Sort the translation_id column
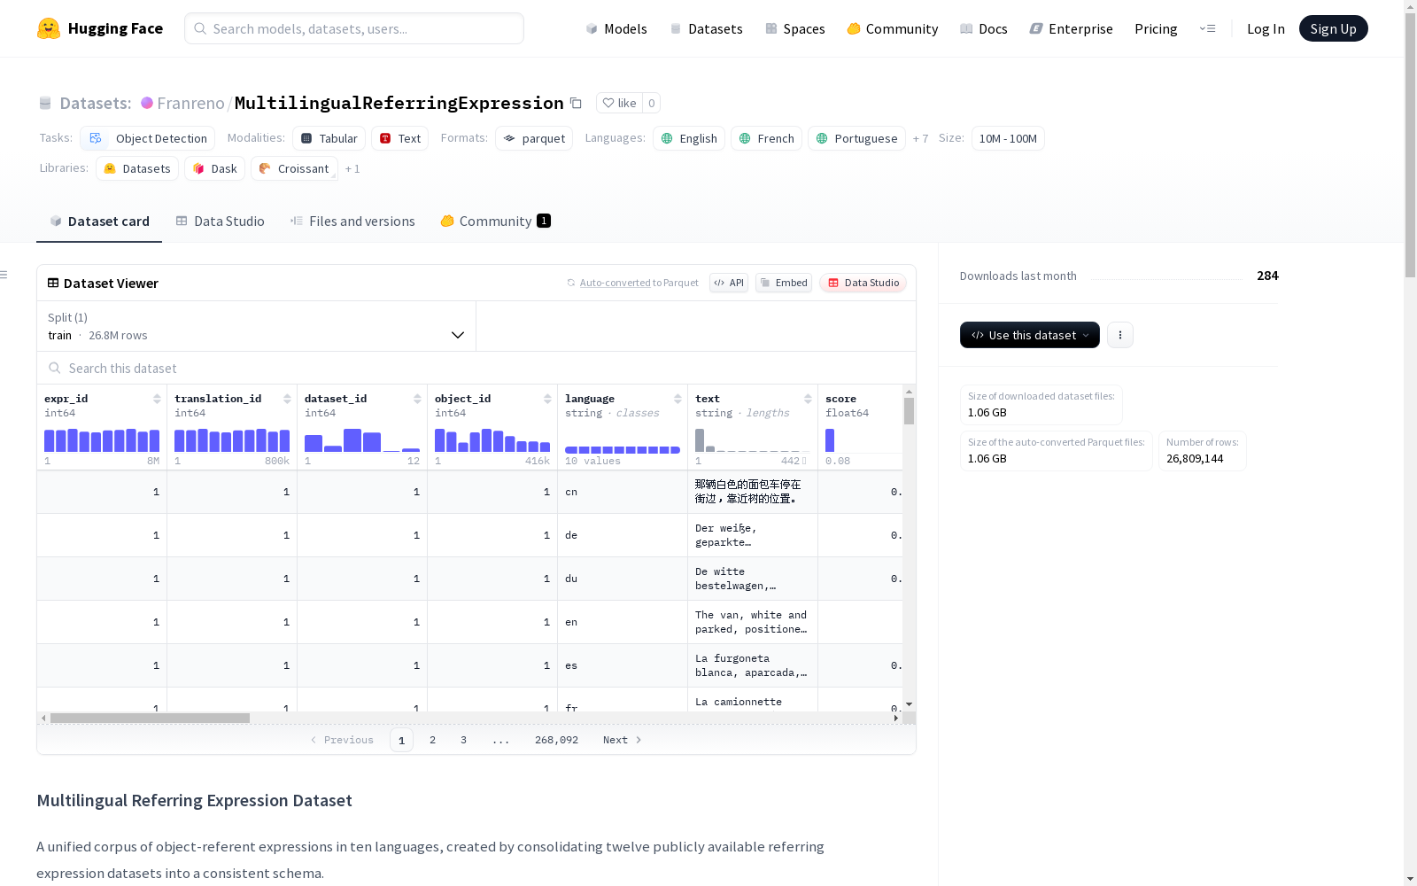 pos(287,399)
